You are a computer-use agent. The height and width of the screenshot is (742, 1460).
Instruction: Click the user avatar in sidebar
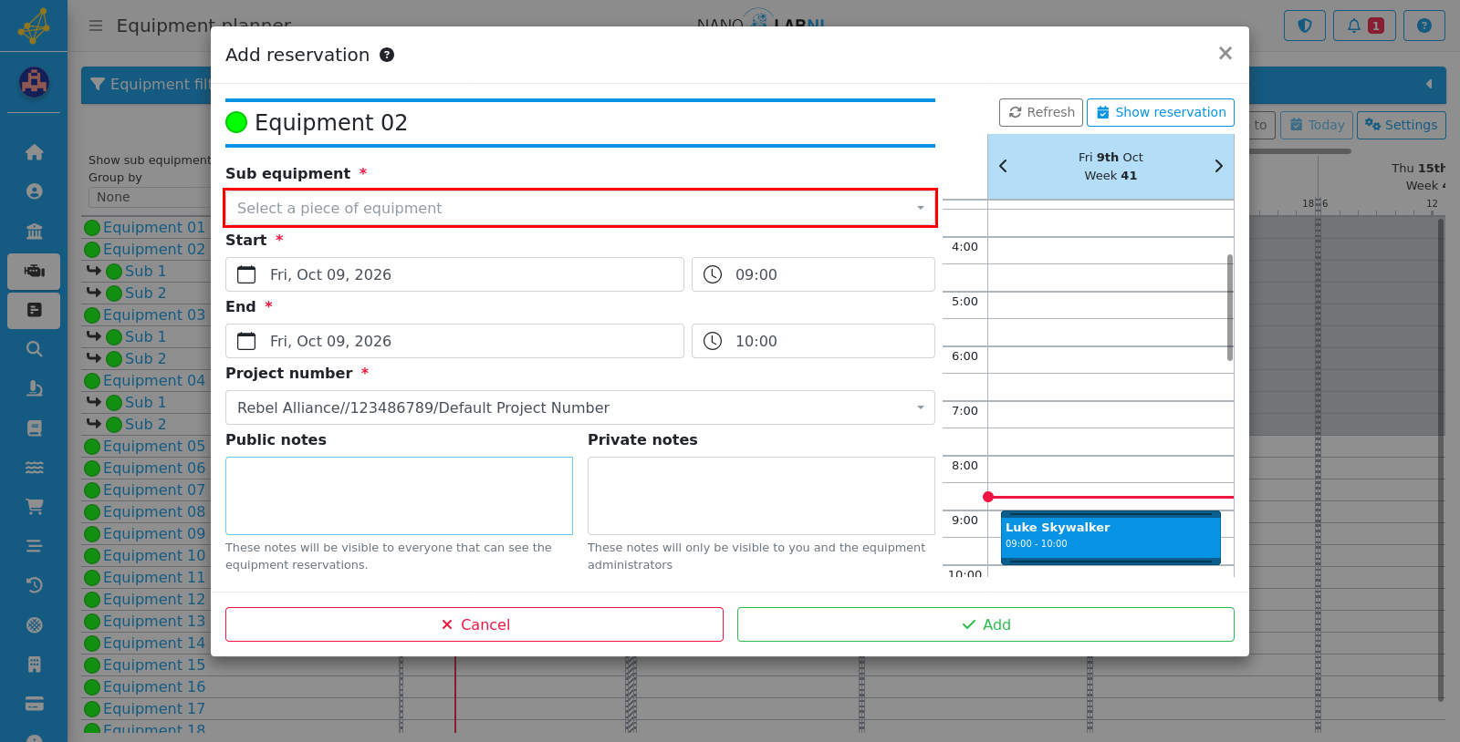tap(34, 83)
